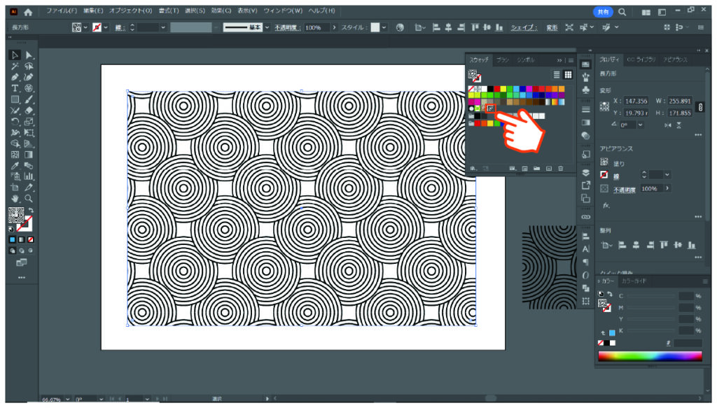The width and height of the screenshot is (717, 408).
Task: Choose the Eraser tool
Action: pyautogui.click(x=29, y=110)
